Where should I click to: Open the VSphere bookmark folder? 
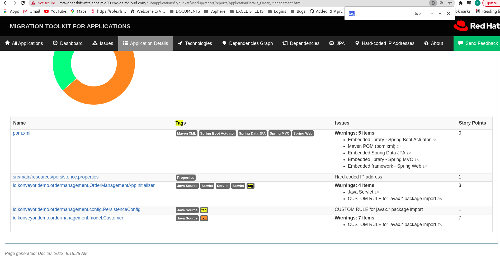(215, 11)
